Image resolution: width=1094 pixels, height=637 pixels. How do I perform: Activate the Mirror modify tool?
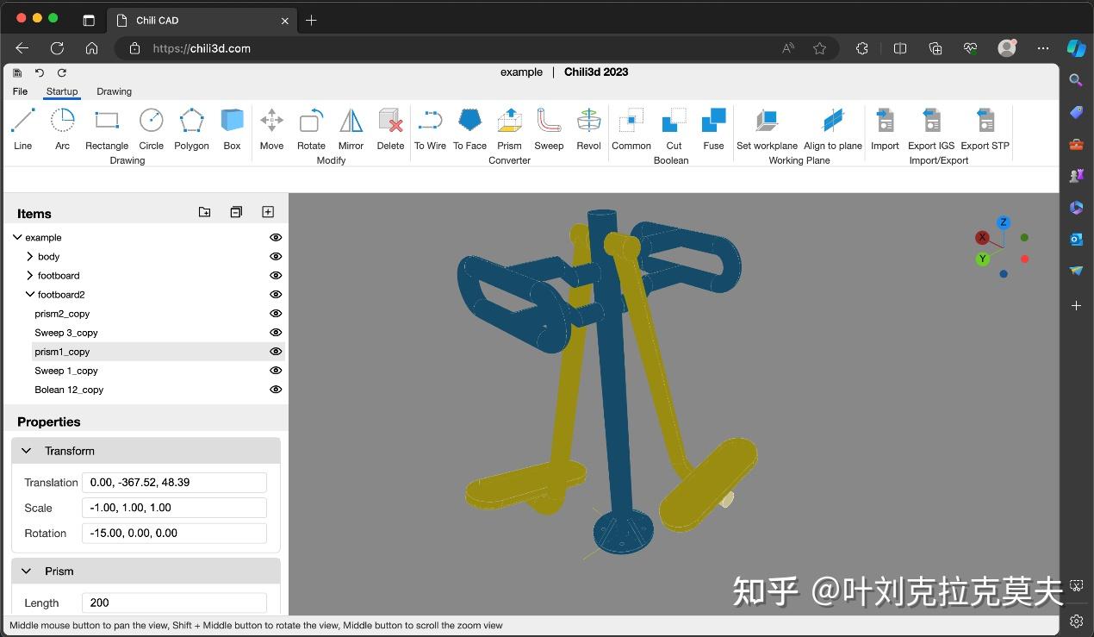pos(350,128)
